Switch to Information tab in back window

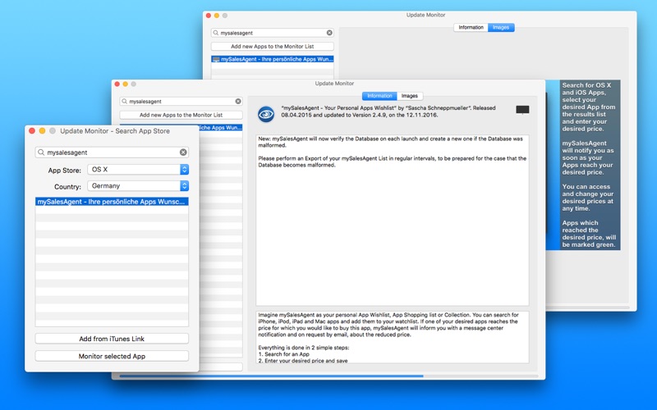click(471, 27)
